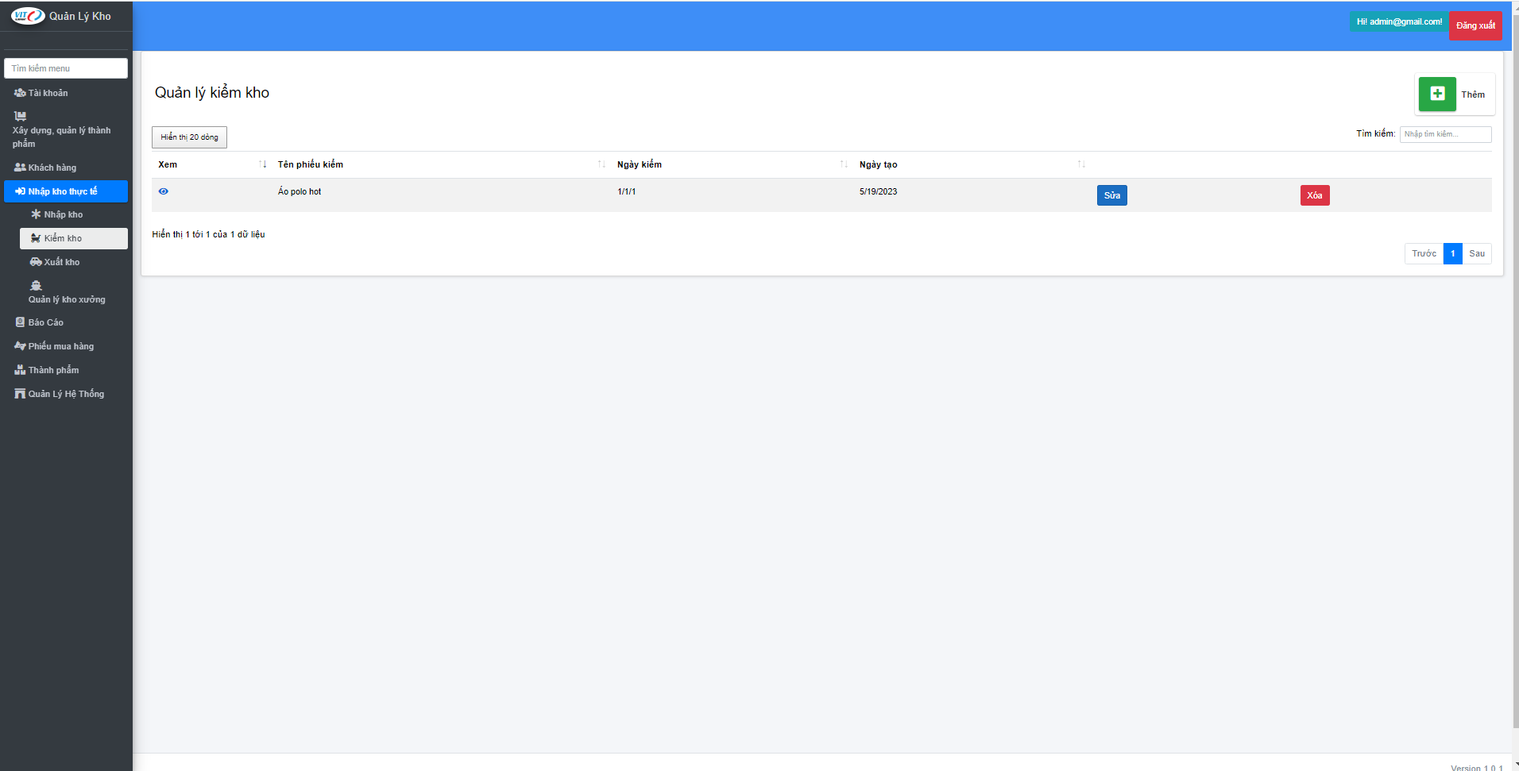Sort by the Tên phiếu kiểm column
This screenshot has height=771, width=1519.
tap(601, 164)
